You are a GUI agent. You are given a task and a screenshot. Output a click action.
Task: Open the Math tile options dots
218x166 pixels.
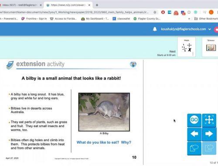coord(193,54)
